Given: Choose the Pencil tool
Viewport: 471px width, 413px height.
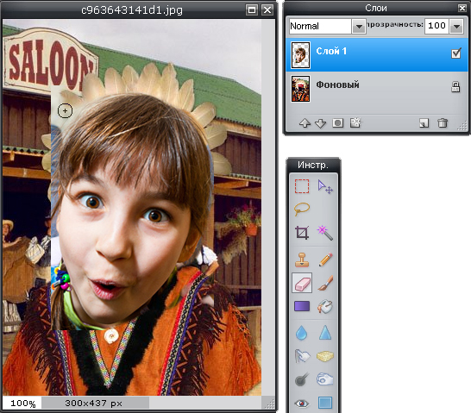Looking at the screenshot, I should point(325,260).
